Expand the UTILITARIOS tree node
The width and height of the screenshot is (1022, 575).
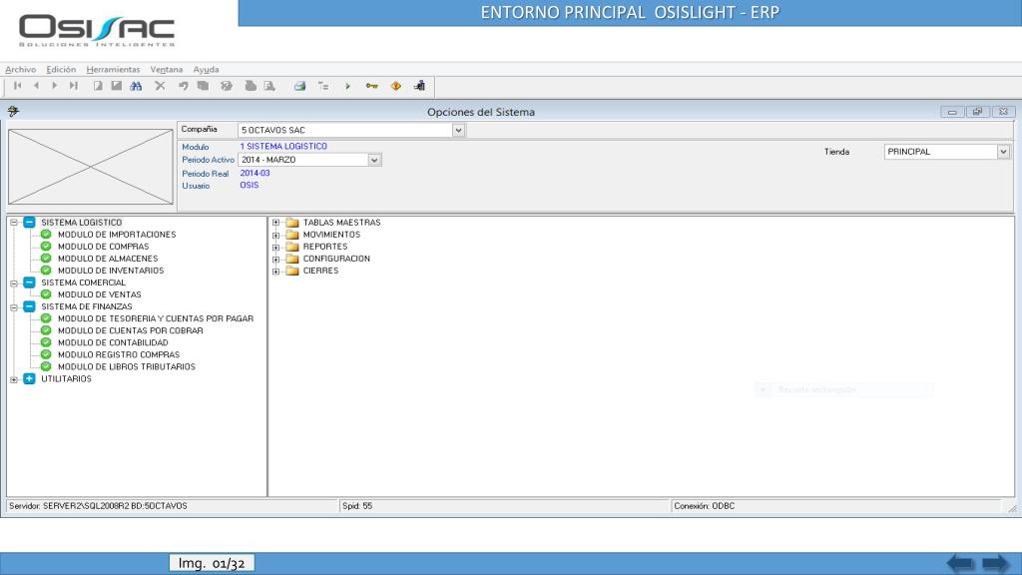click(x=14, y=379)
